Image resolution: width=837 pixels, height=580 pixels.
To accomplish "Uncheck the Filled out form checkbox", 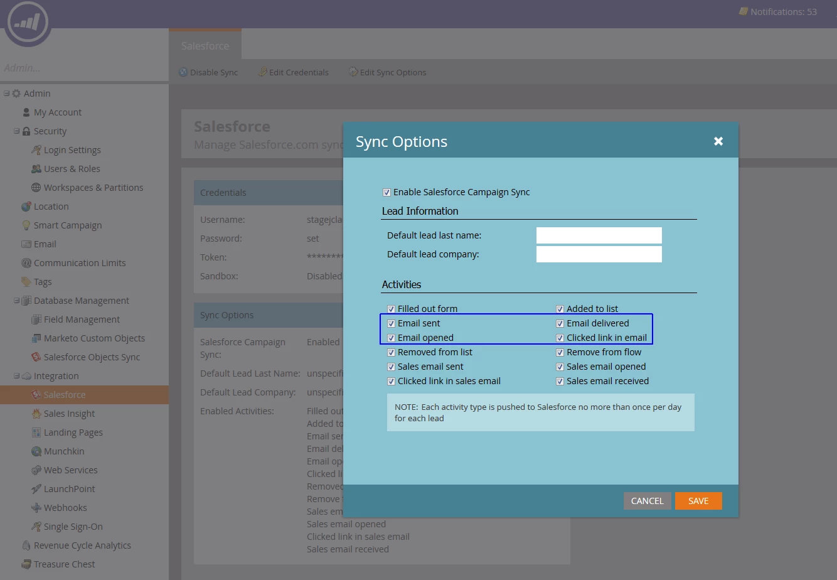I will pyautogui.click(x=391, y=309).
